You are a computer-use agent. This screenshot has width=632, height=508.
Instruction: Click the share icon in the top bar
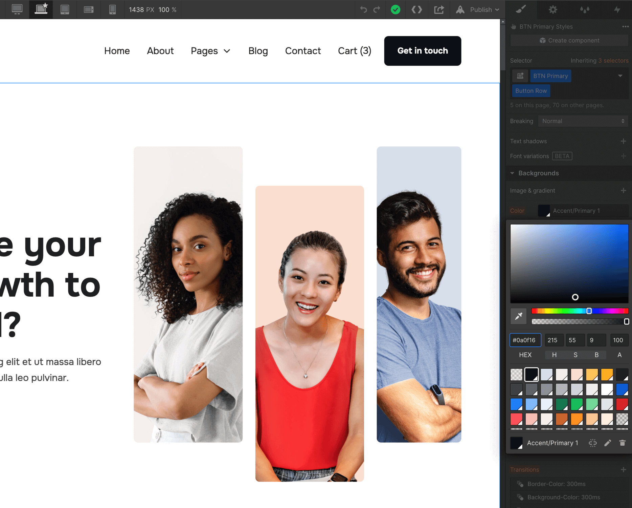(439, 9)
